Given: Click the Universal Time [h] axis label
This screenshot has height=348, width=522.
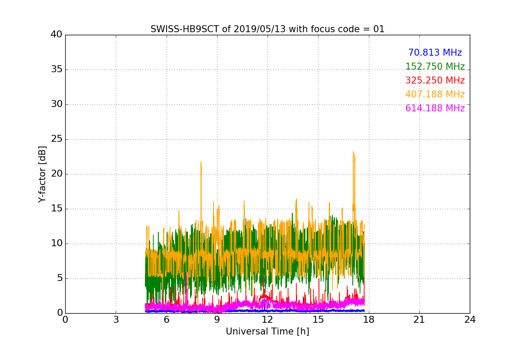Looking at the screenshot, I should pyautogui.click(x=268, y=331).
